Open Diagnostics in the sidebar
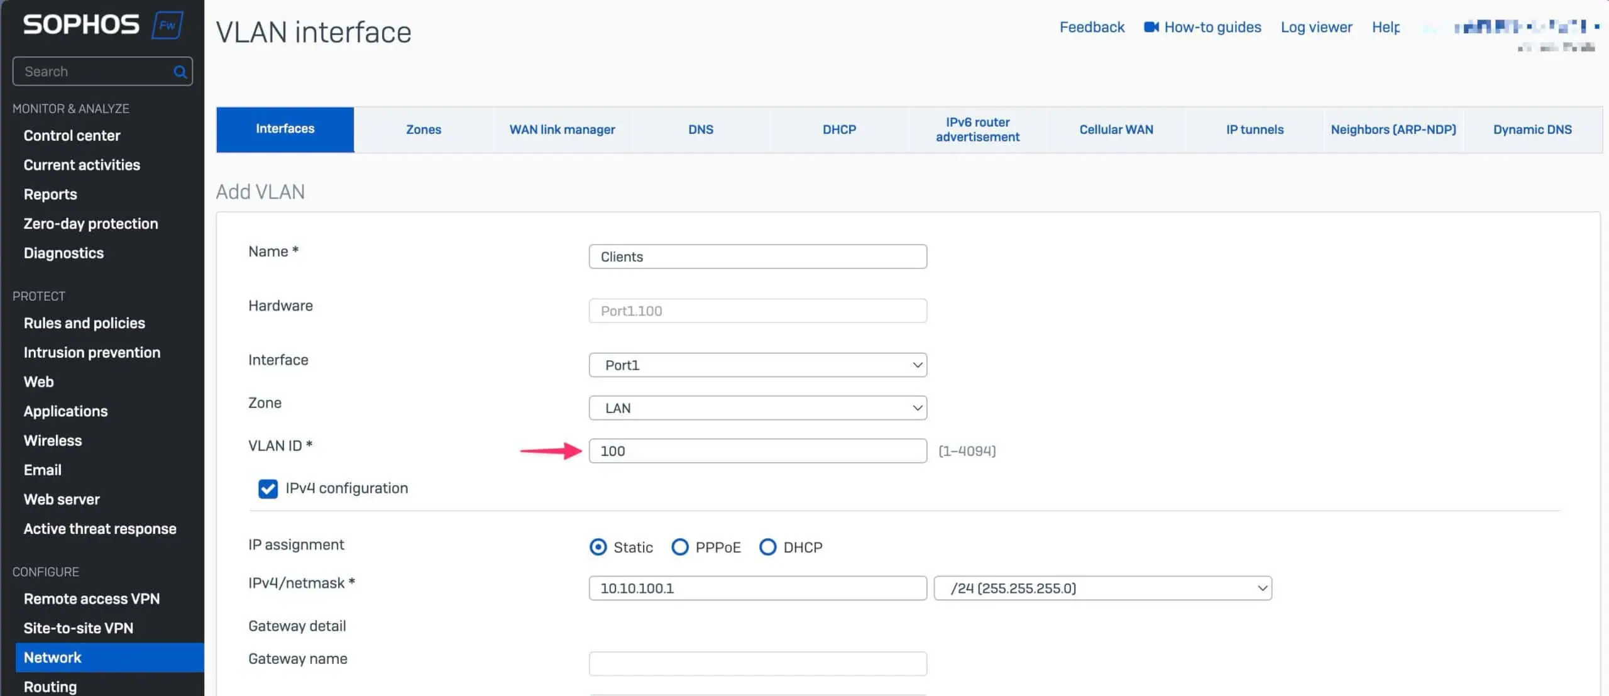1609x696 pixels. point(63,253)
